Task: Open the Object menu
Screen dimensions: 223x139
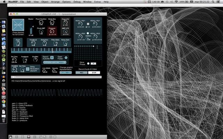Action: pos(45,2)
